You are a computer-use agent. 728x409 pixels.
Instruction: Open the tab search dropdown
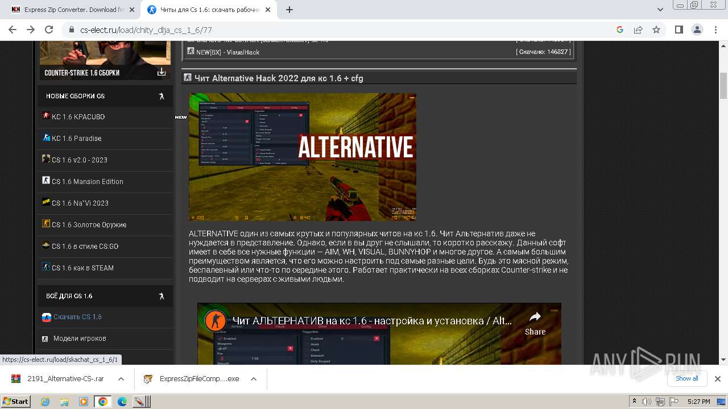pos(660,10)
